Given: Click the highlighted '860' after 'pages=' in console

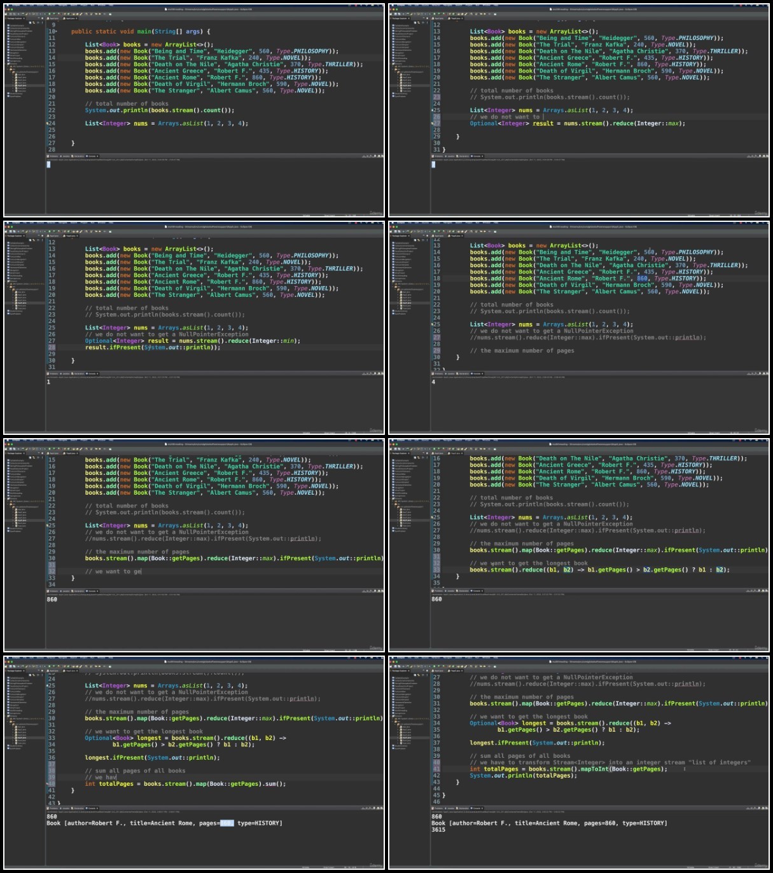Looking at the screenshot, I should [x=226, y=823].
